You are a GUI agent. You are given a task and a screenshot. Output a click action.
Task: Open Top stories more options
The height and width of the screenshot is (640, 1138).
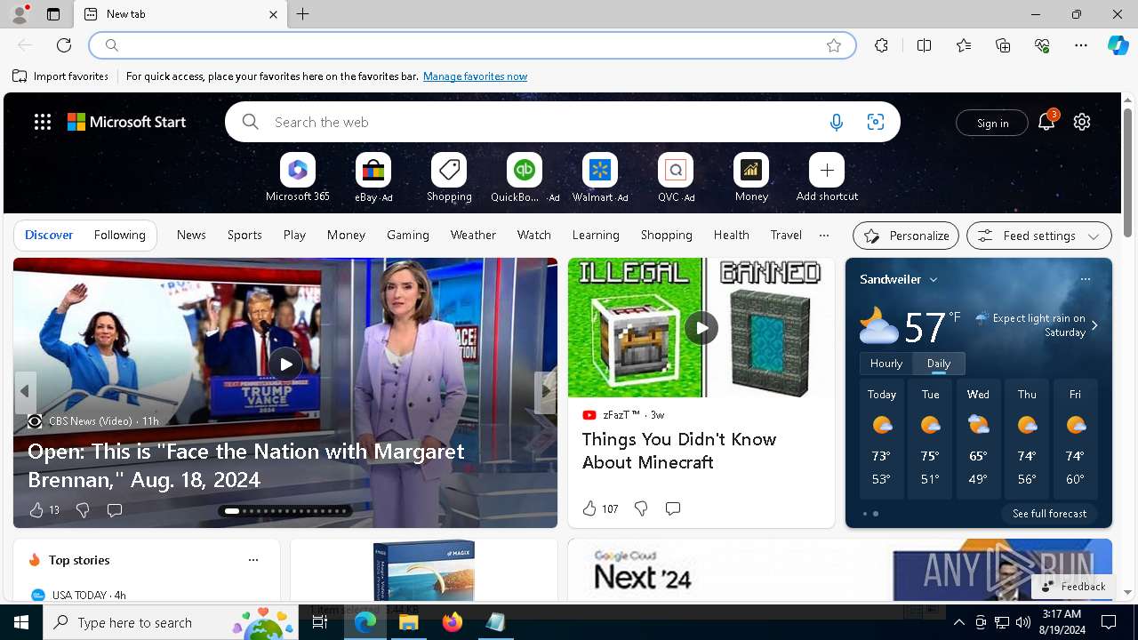[253, 560]
